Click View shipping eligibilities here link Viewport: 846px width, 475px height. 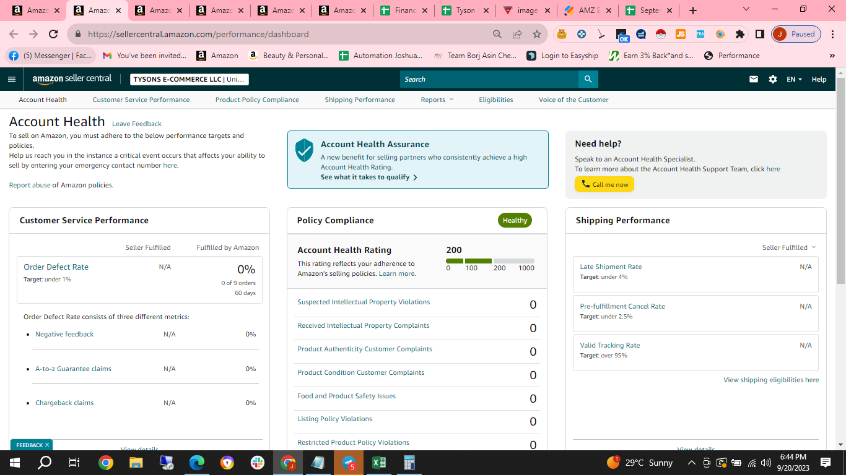771,380
